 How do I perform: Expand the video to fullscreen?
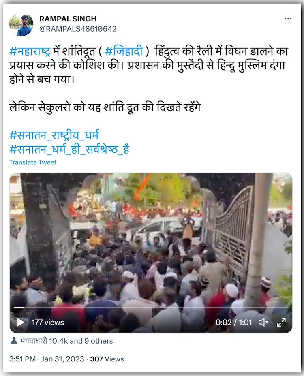pos(281,322)
